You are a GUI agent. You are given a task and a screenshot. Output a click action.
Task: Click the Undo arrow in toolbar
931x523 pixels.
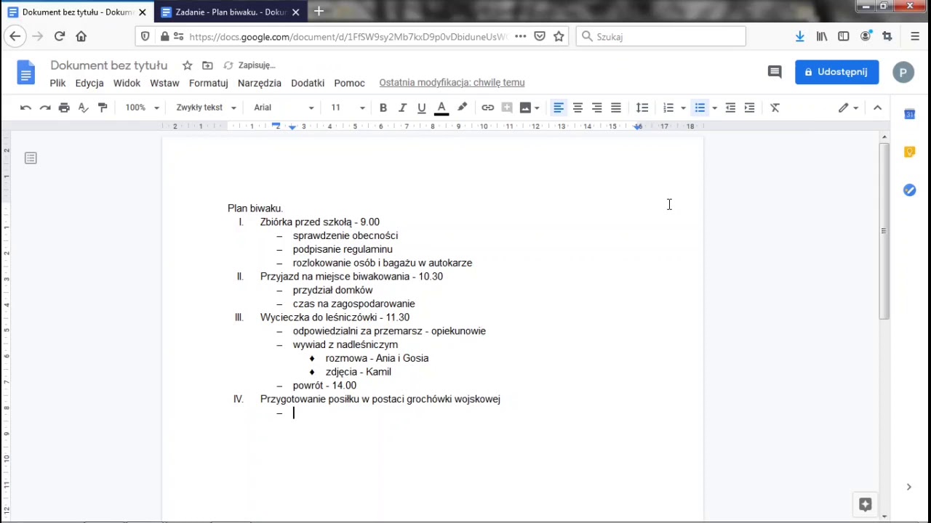25,108
